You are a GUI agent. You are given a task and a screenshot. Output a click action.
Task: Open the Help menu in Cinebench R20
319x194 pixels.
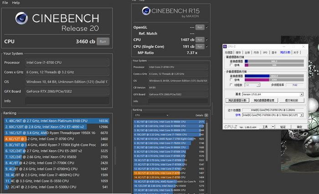16,3
